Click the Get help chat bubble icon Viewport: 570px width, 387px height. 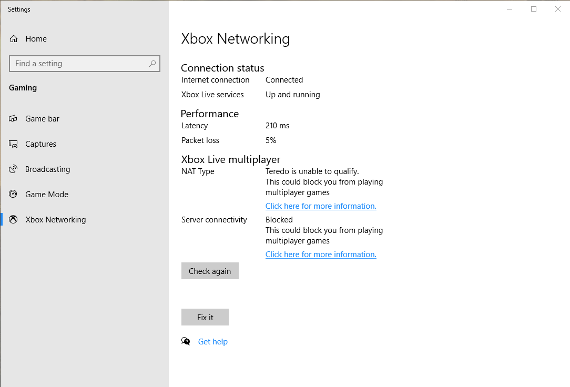click(x=186, y=341)
